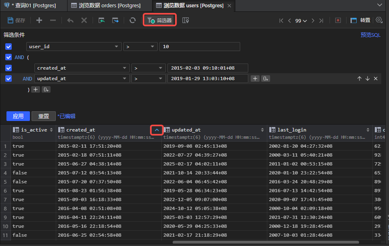Click the 应用 apply button

18,116
